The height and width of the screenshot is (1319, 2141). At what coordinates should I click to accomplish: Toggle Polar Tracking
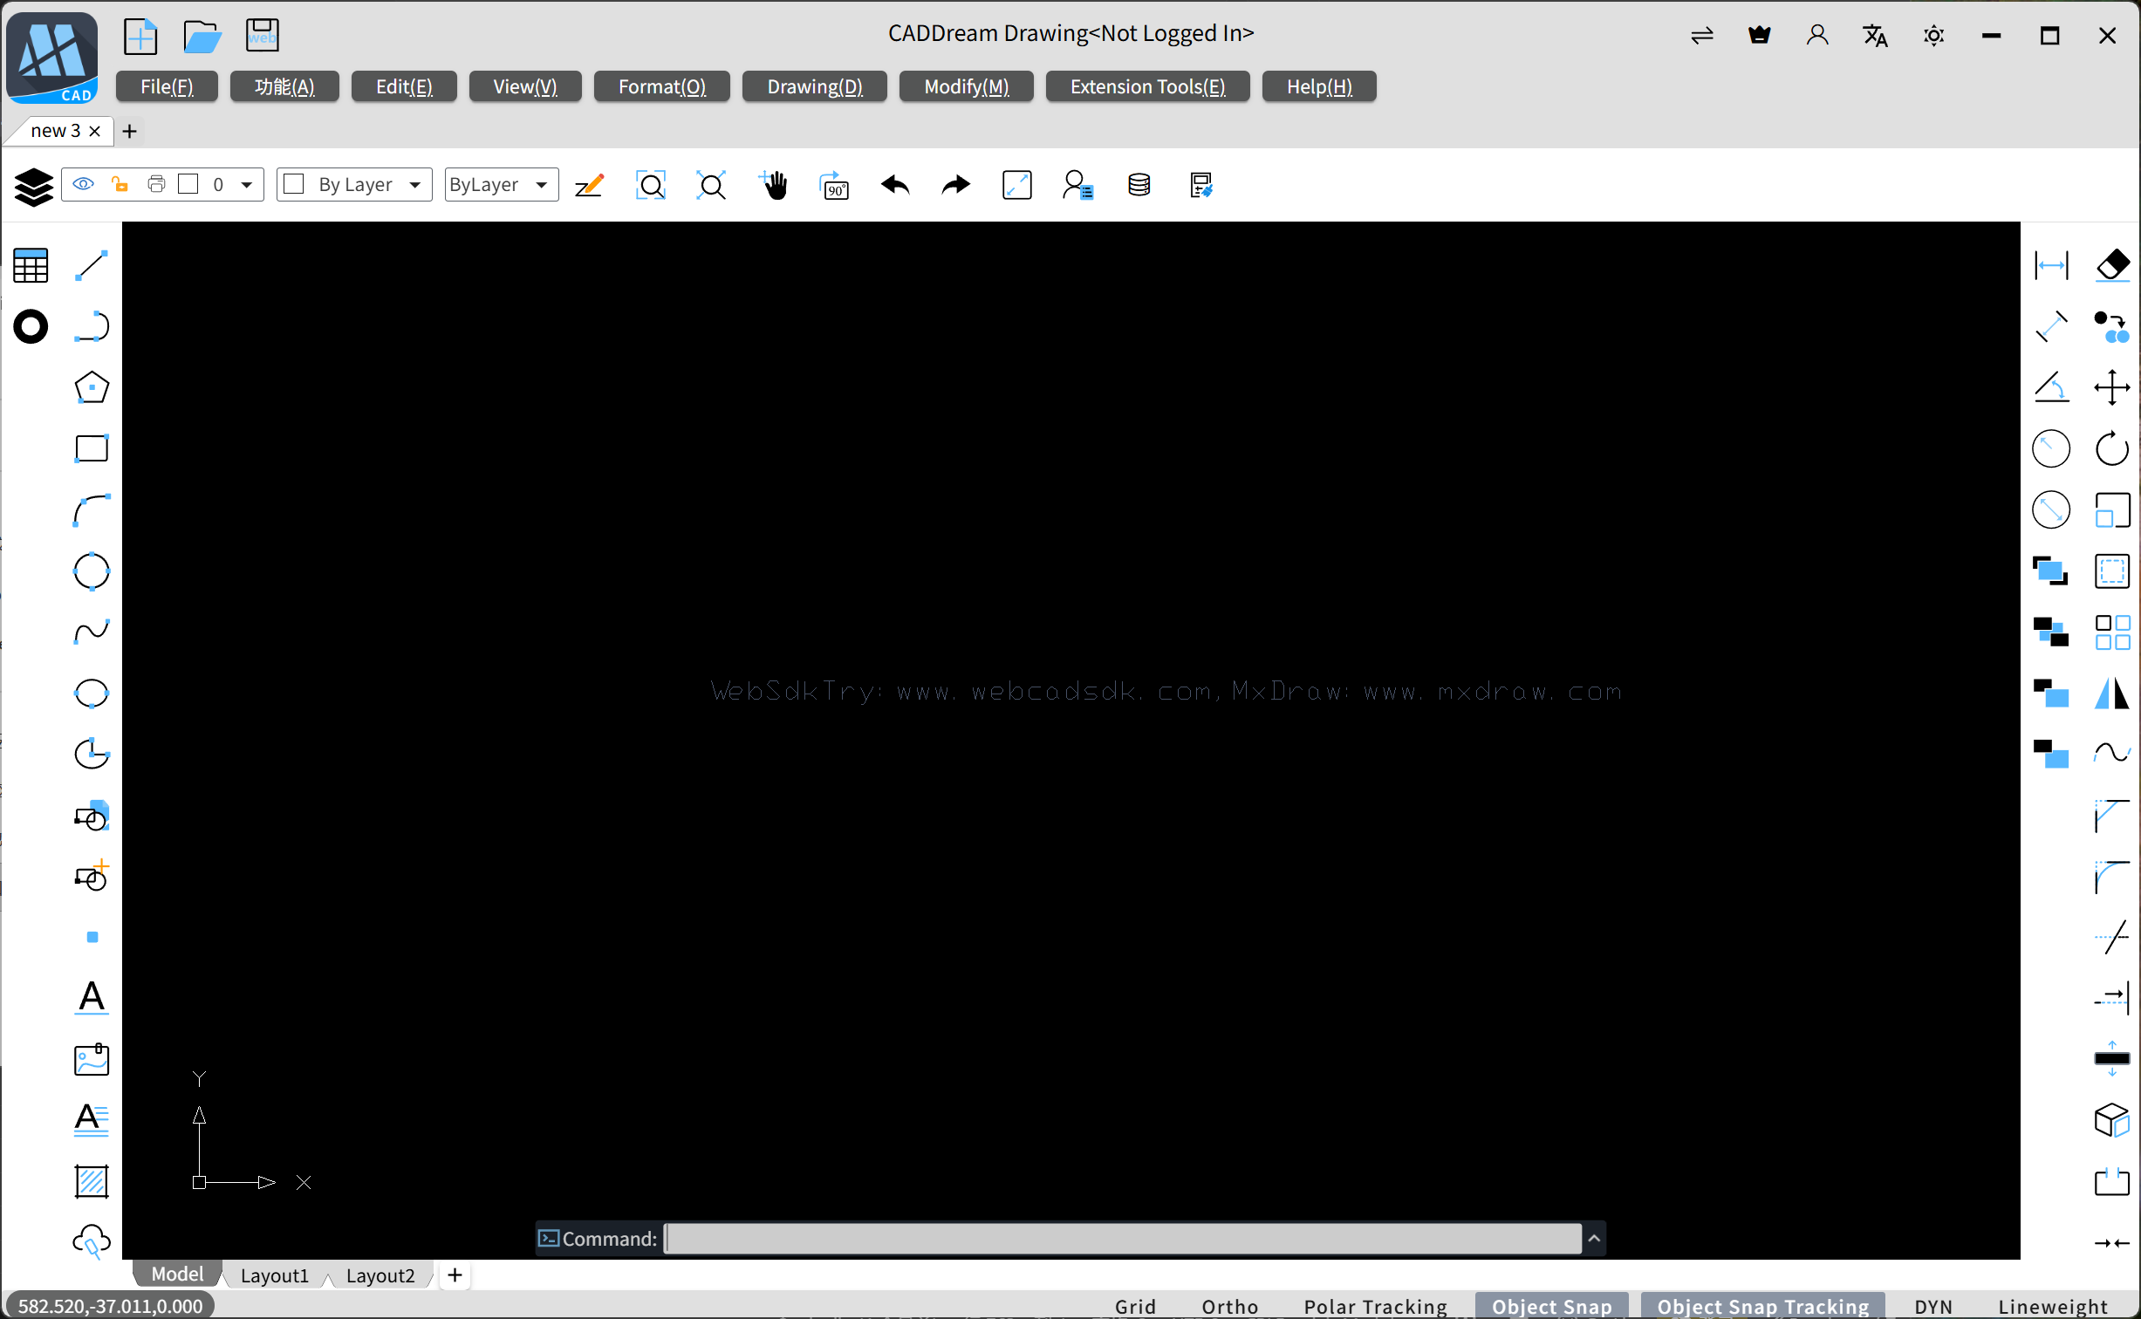click(x=1376, y=1306)
